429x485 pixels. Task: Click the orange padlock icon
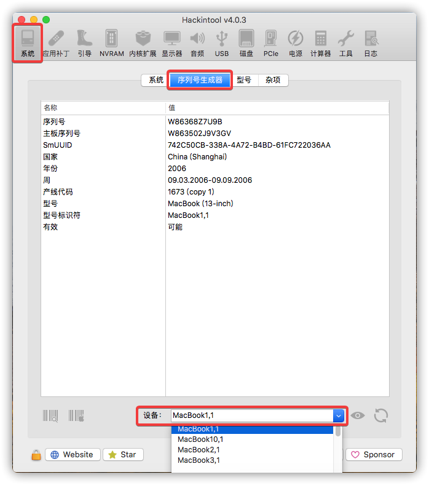coord(36,455)
